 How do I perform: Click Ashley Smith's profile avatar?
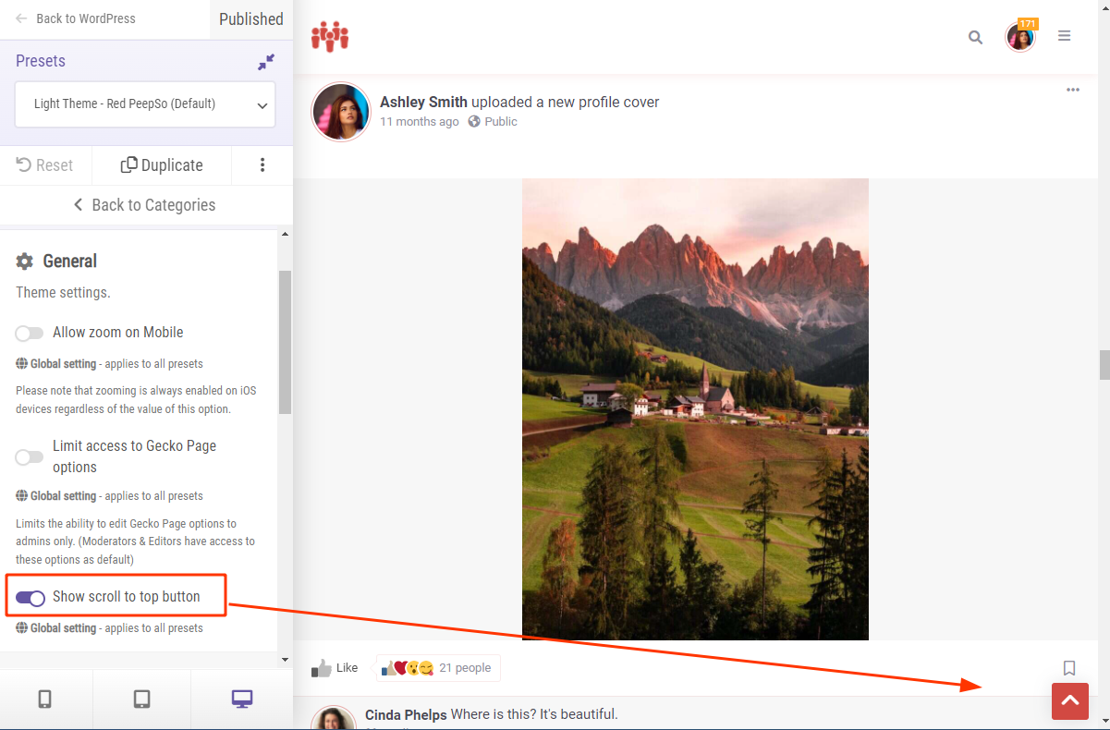(x=341, y=112)
